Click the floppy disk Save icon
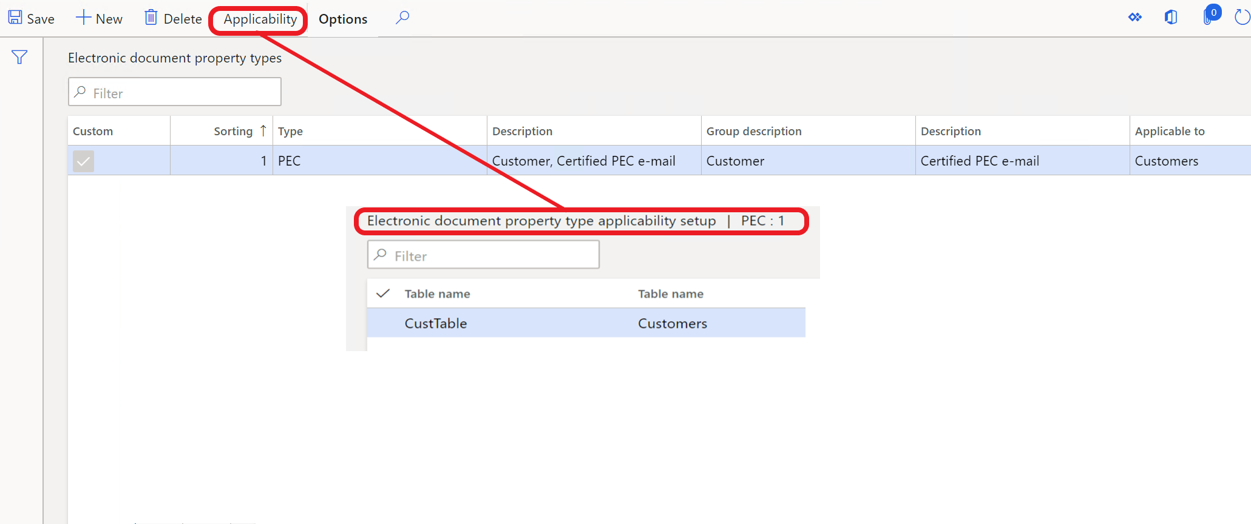Viewport: 1251px width, 524px height. tap(15, 18)
